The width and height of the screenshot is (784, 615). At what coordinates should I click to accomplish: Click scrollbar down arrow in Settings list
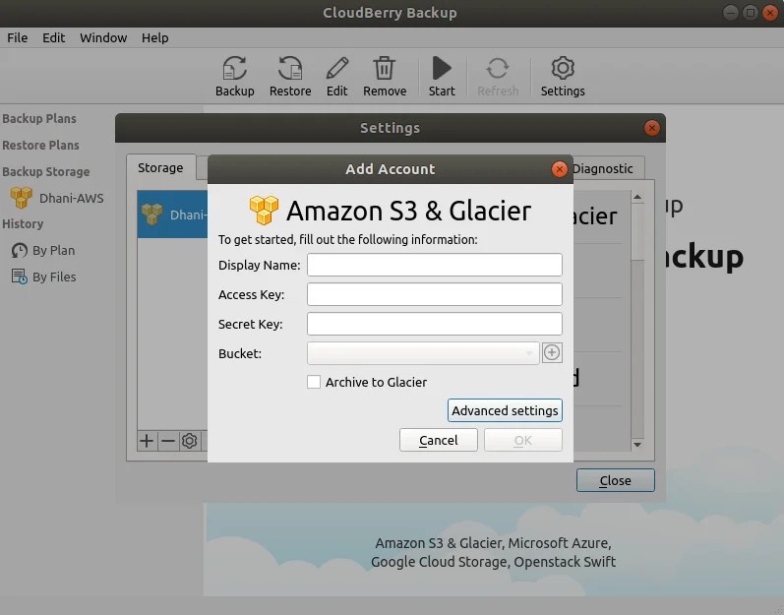[637, 445]
